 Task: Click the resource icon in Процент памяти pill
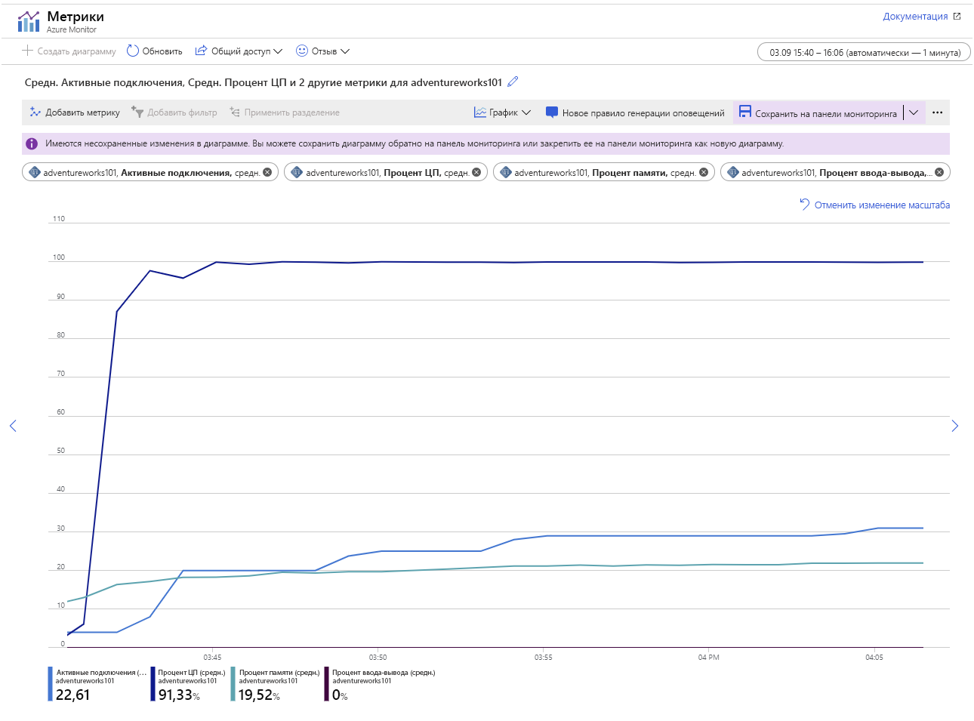(x=505, y=172)
